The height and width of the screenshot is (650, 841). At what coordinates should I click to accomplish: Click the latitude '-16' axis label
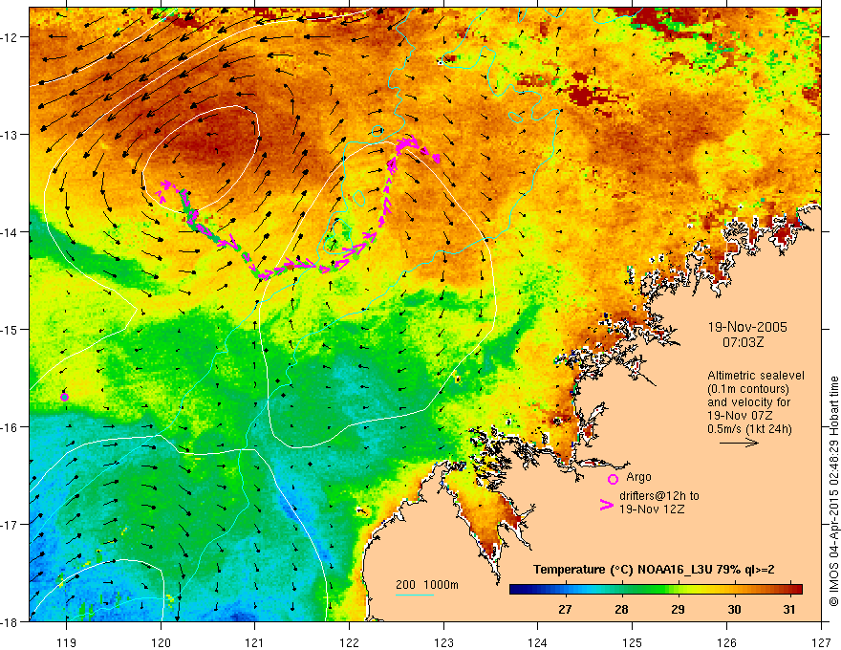[10, 427]
